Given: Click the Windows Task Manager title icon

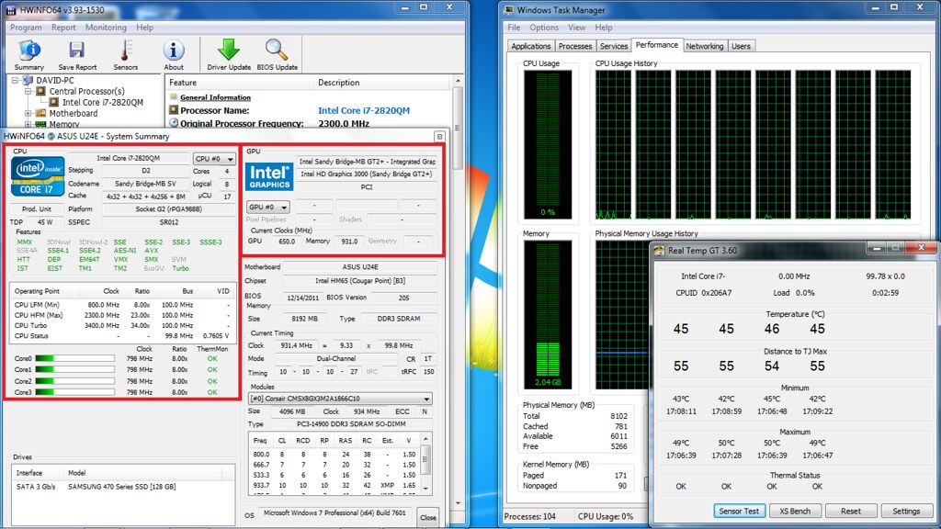Looking at the screenshot, I should click(509, 10).
